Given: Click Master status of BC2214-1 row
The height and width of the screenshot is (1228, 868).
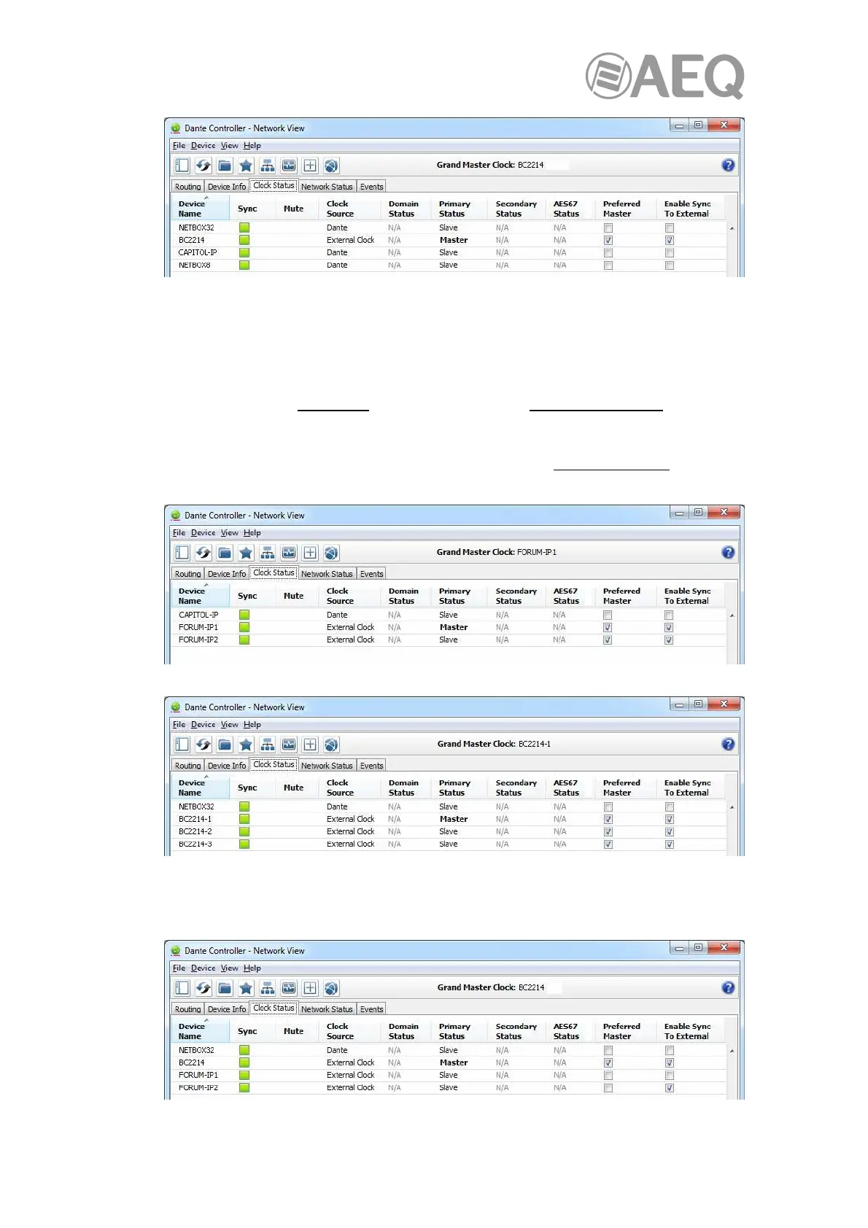Looking at the screenshot, I should (454, 820).
